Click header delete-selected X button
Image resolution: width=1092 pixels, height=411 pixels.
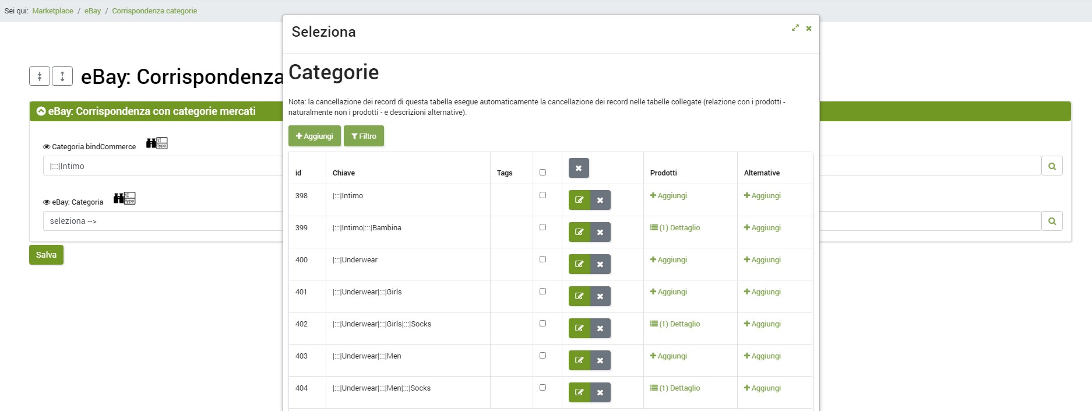click(579, 168)
